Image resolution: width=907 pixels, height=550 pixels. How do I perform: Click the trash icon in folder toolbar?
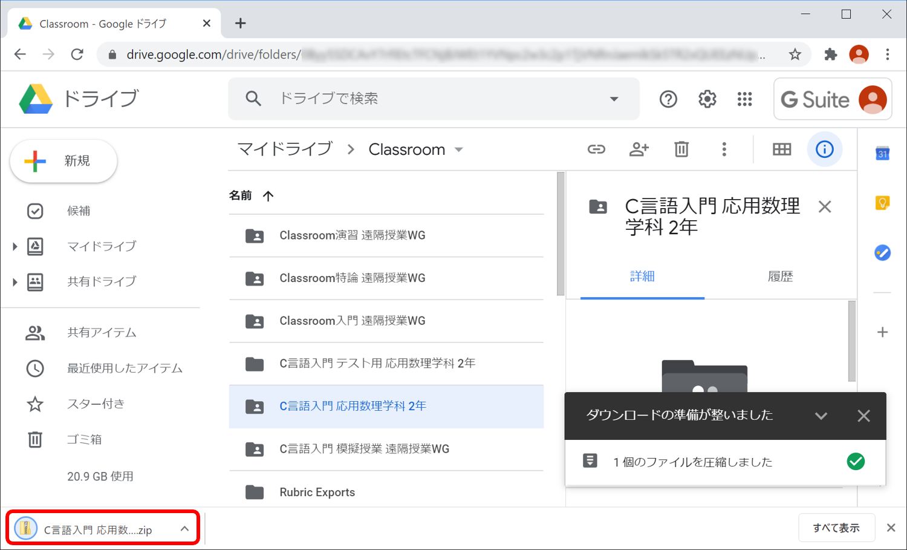pyautogui.click(x=681, y=149)
